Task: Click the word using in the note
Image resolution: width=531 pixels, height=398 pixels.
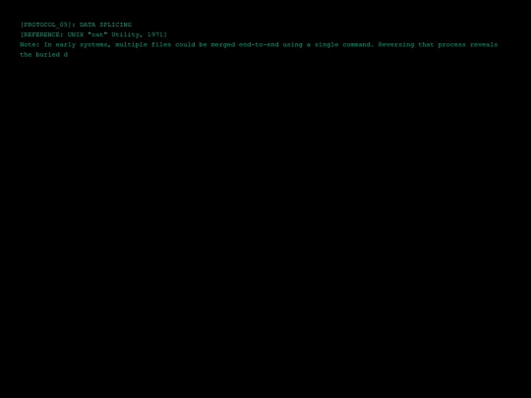Action: point(293,45)
